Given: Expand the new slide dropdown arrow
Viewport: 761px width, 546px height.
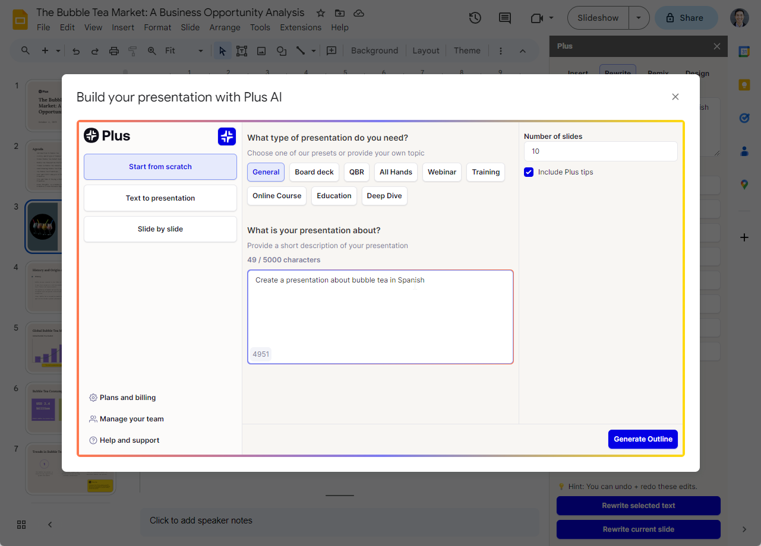Looking at the screenshot, I should click(x=58, y=51).
